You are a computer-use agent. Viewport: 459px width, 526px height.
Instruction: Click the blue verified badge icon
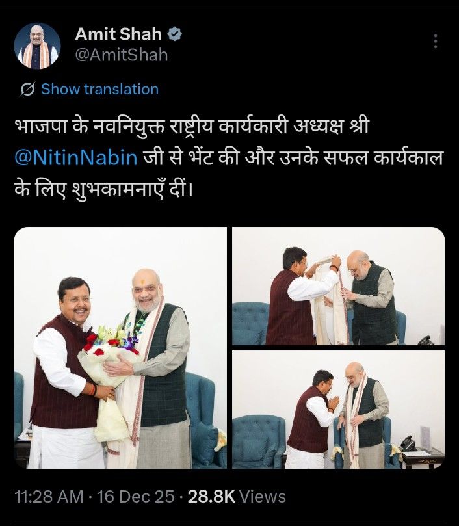pos(174,34)
